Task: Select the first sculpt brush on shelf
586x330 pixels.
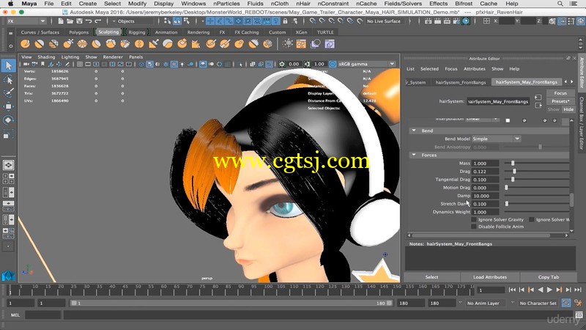Action: click(x=25, y=44)
